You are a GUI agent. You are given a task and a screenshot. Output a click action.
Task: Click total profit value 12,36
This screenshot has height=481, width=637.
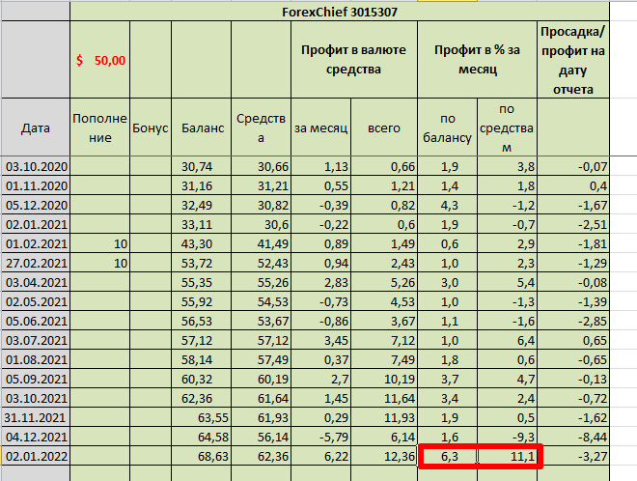pyautogui.click(x=384, y=456)
